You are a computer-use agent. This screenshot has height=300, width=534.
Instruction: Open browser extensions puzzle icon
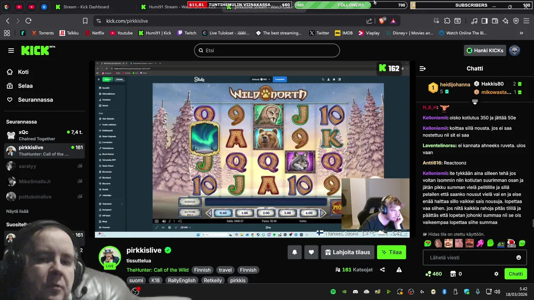pyautogui.click(x=447, y=21)
